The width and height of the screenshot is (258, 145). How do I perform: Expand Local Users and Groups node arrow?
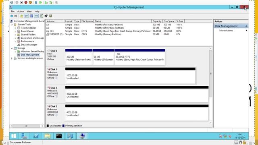coord(15,38)
